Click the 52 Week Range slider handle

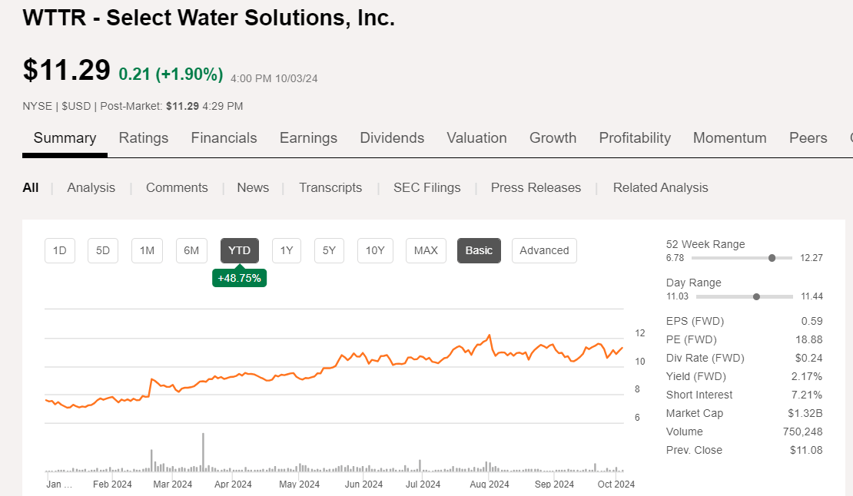tap(771, 258)
